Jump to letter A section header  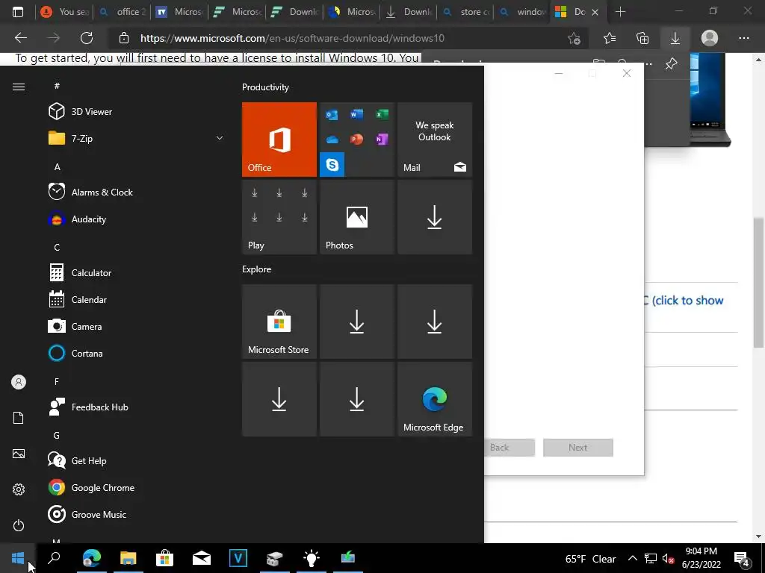click(57, 167)
